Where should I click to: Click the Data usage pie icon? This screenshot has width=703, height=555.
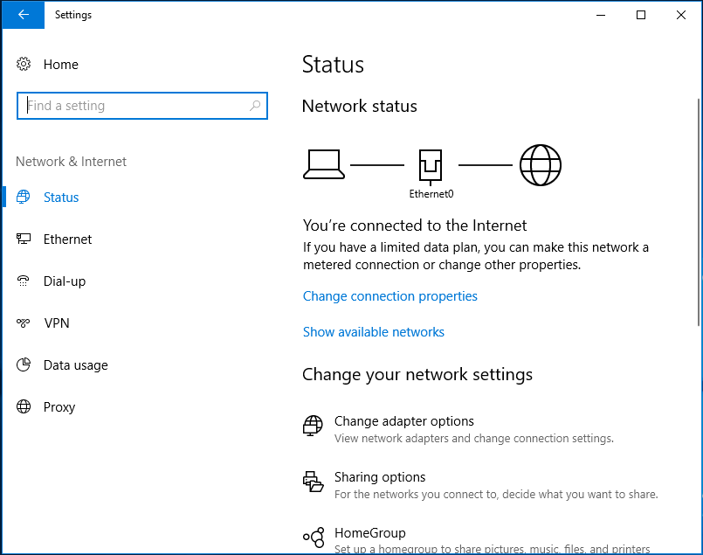pyautogui.click(x=24, y=364)
